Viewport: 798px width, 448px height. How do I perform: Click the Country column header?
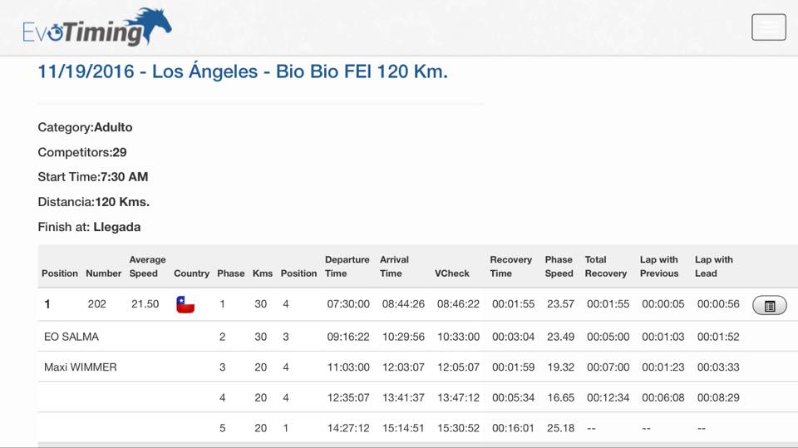click(x=191, y=273)
